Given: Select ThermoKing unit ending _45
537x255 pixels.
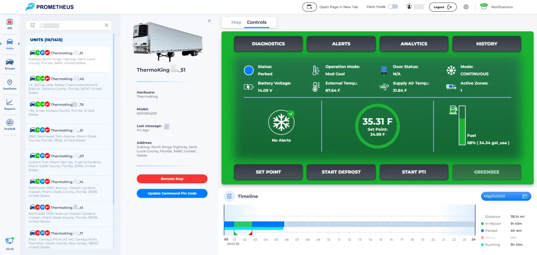Looking at the screenshot, I should (68, 85).
